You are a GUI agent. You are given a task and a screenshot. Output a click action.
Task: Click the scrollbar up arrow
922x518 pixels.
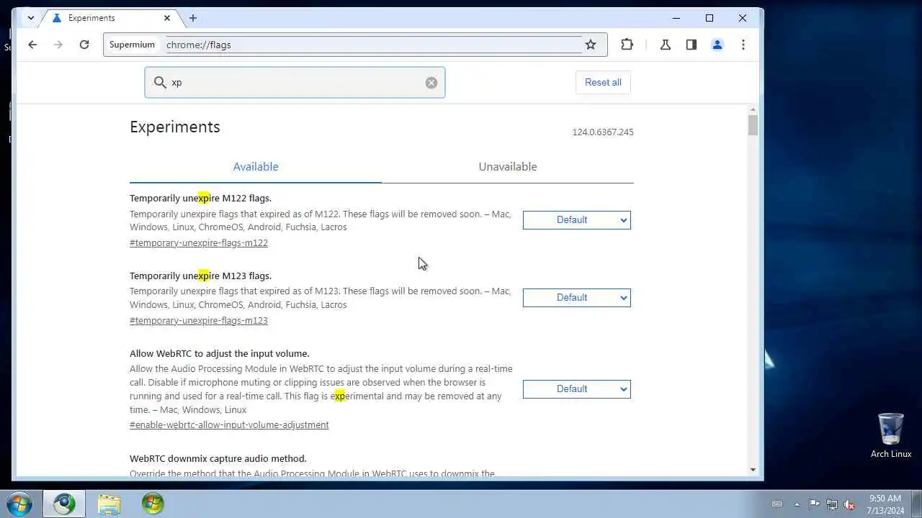click(x=753, y=109)
